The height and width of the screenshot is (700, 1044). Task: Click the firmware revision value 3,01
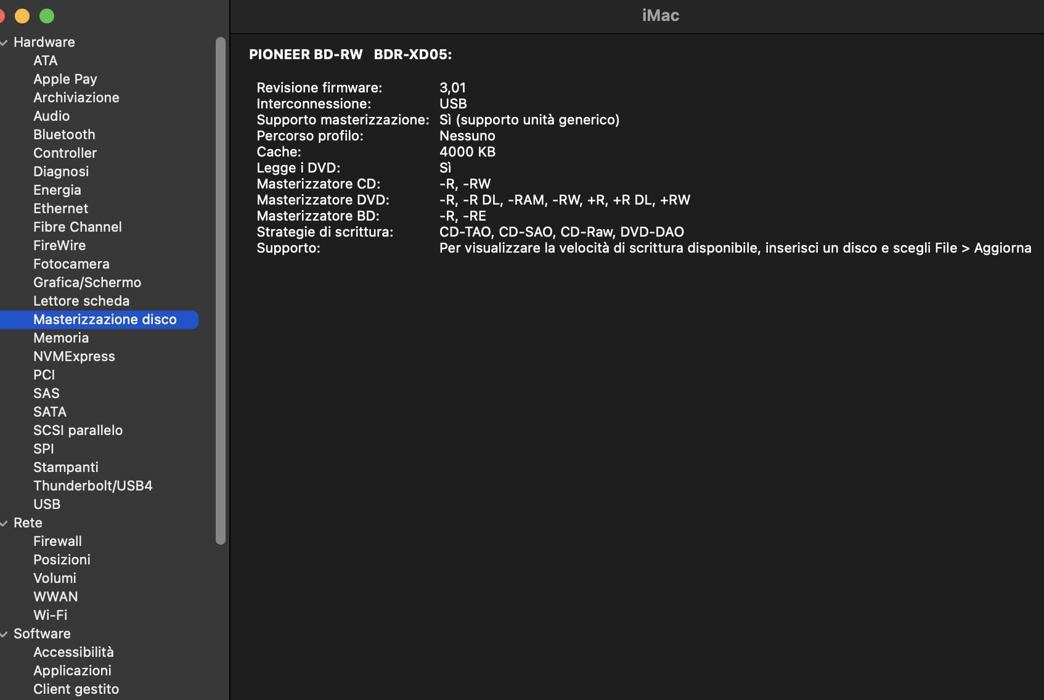tap(452, 87)
